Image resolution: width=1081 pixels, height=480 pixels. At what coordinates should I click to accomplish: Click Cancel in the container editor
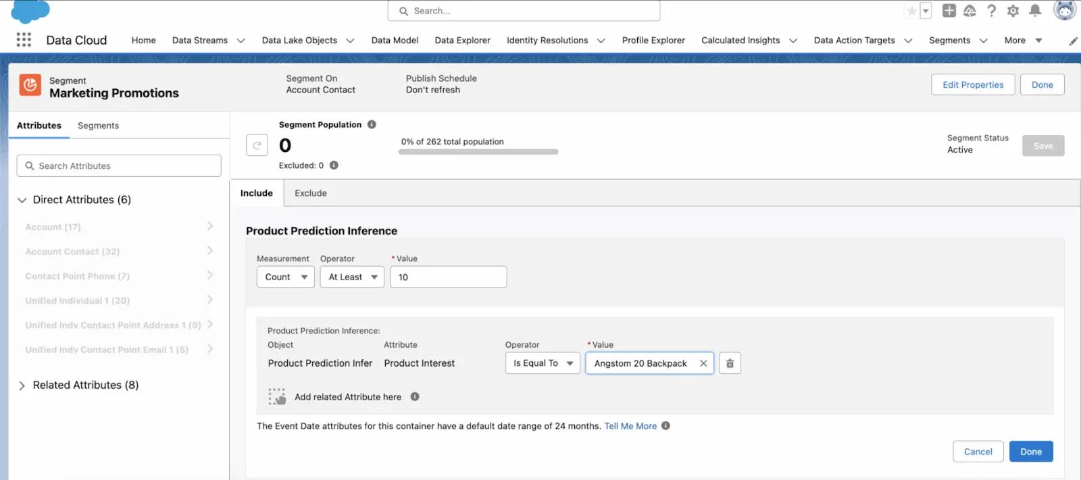click(978, 452)
